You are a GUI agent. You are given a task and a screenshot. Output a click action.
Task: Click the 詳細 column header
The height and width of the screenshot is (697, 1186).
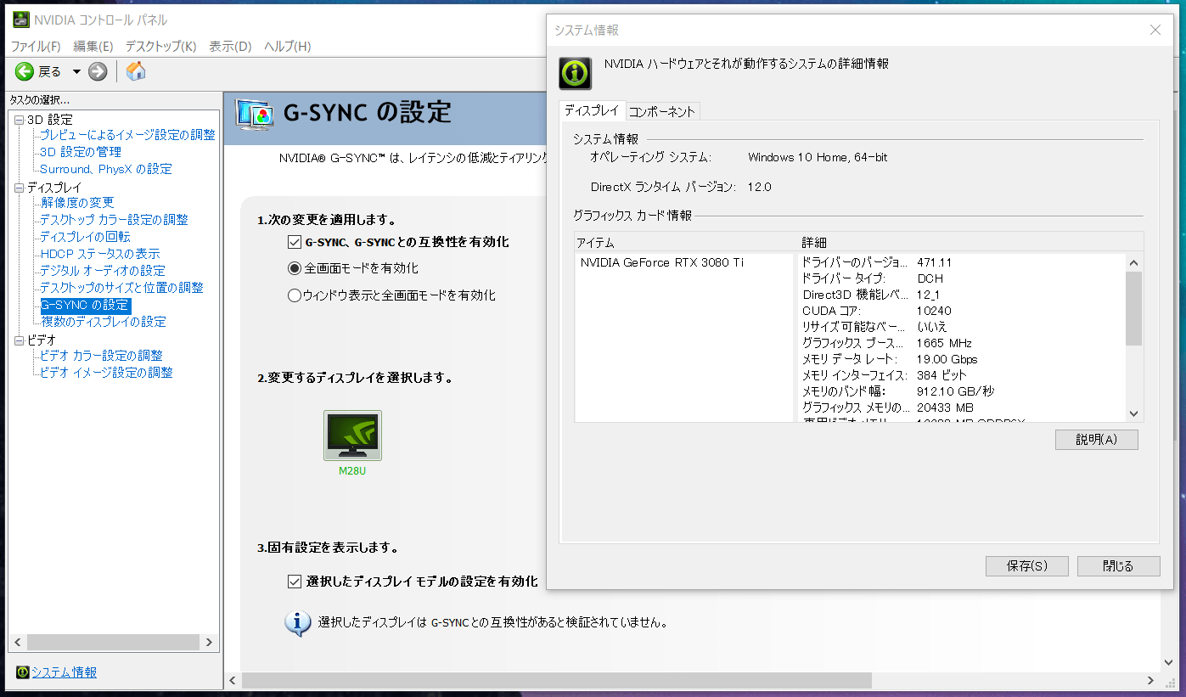970,243
